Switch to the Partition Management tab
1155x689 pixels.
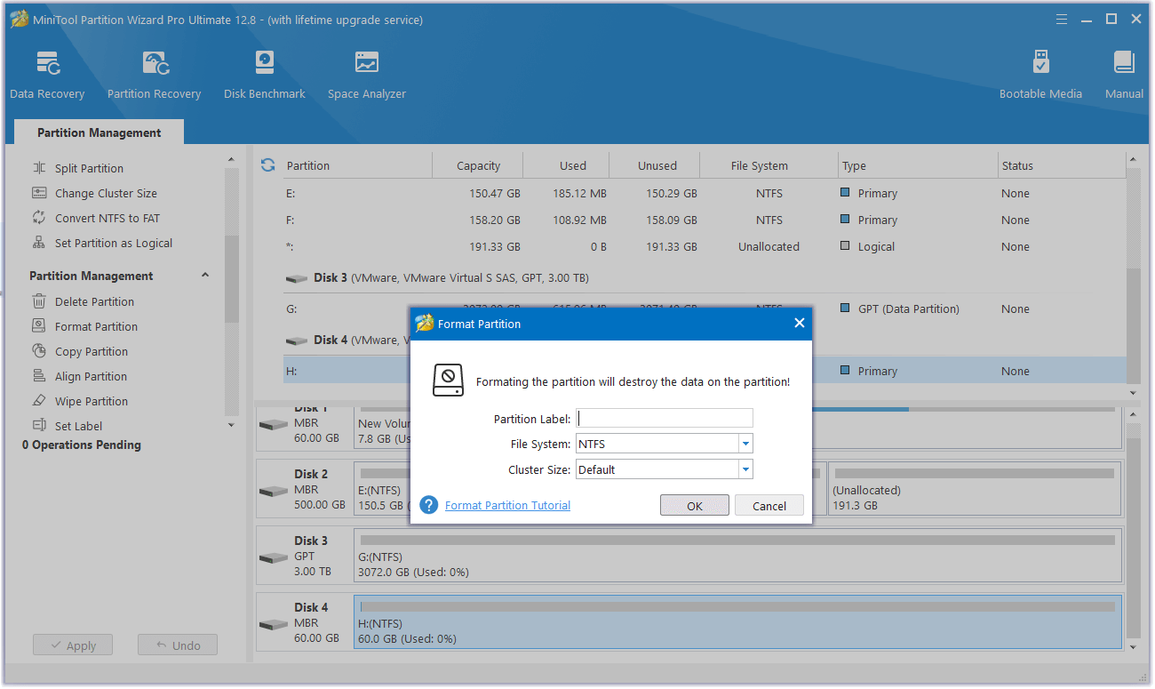point(100,132)
